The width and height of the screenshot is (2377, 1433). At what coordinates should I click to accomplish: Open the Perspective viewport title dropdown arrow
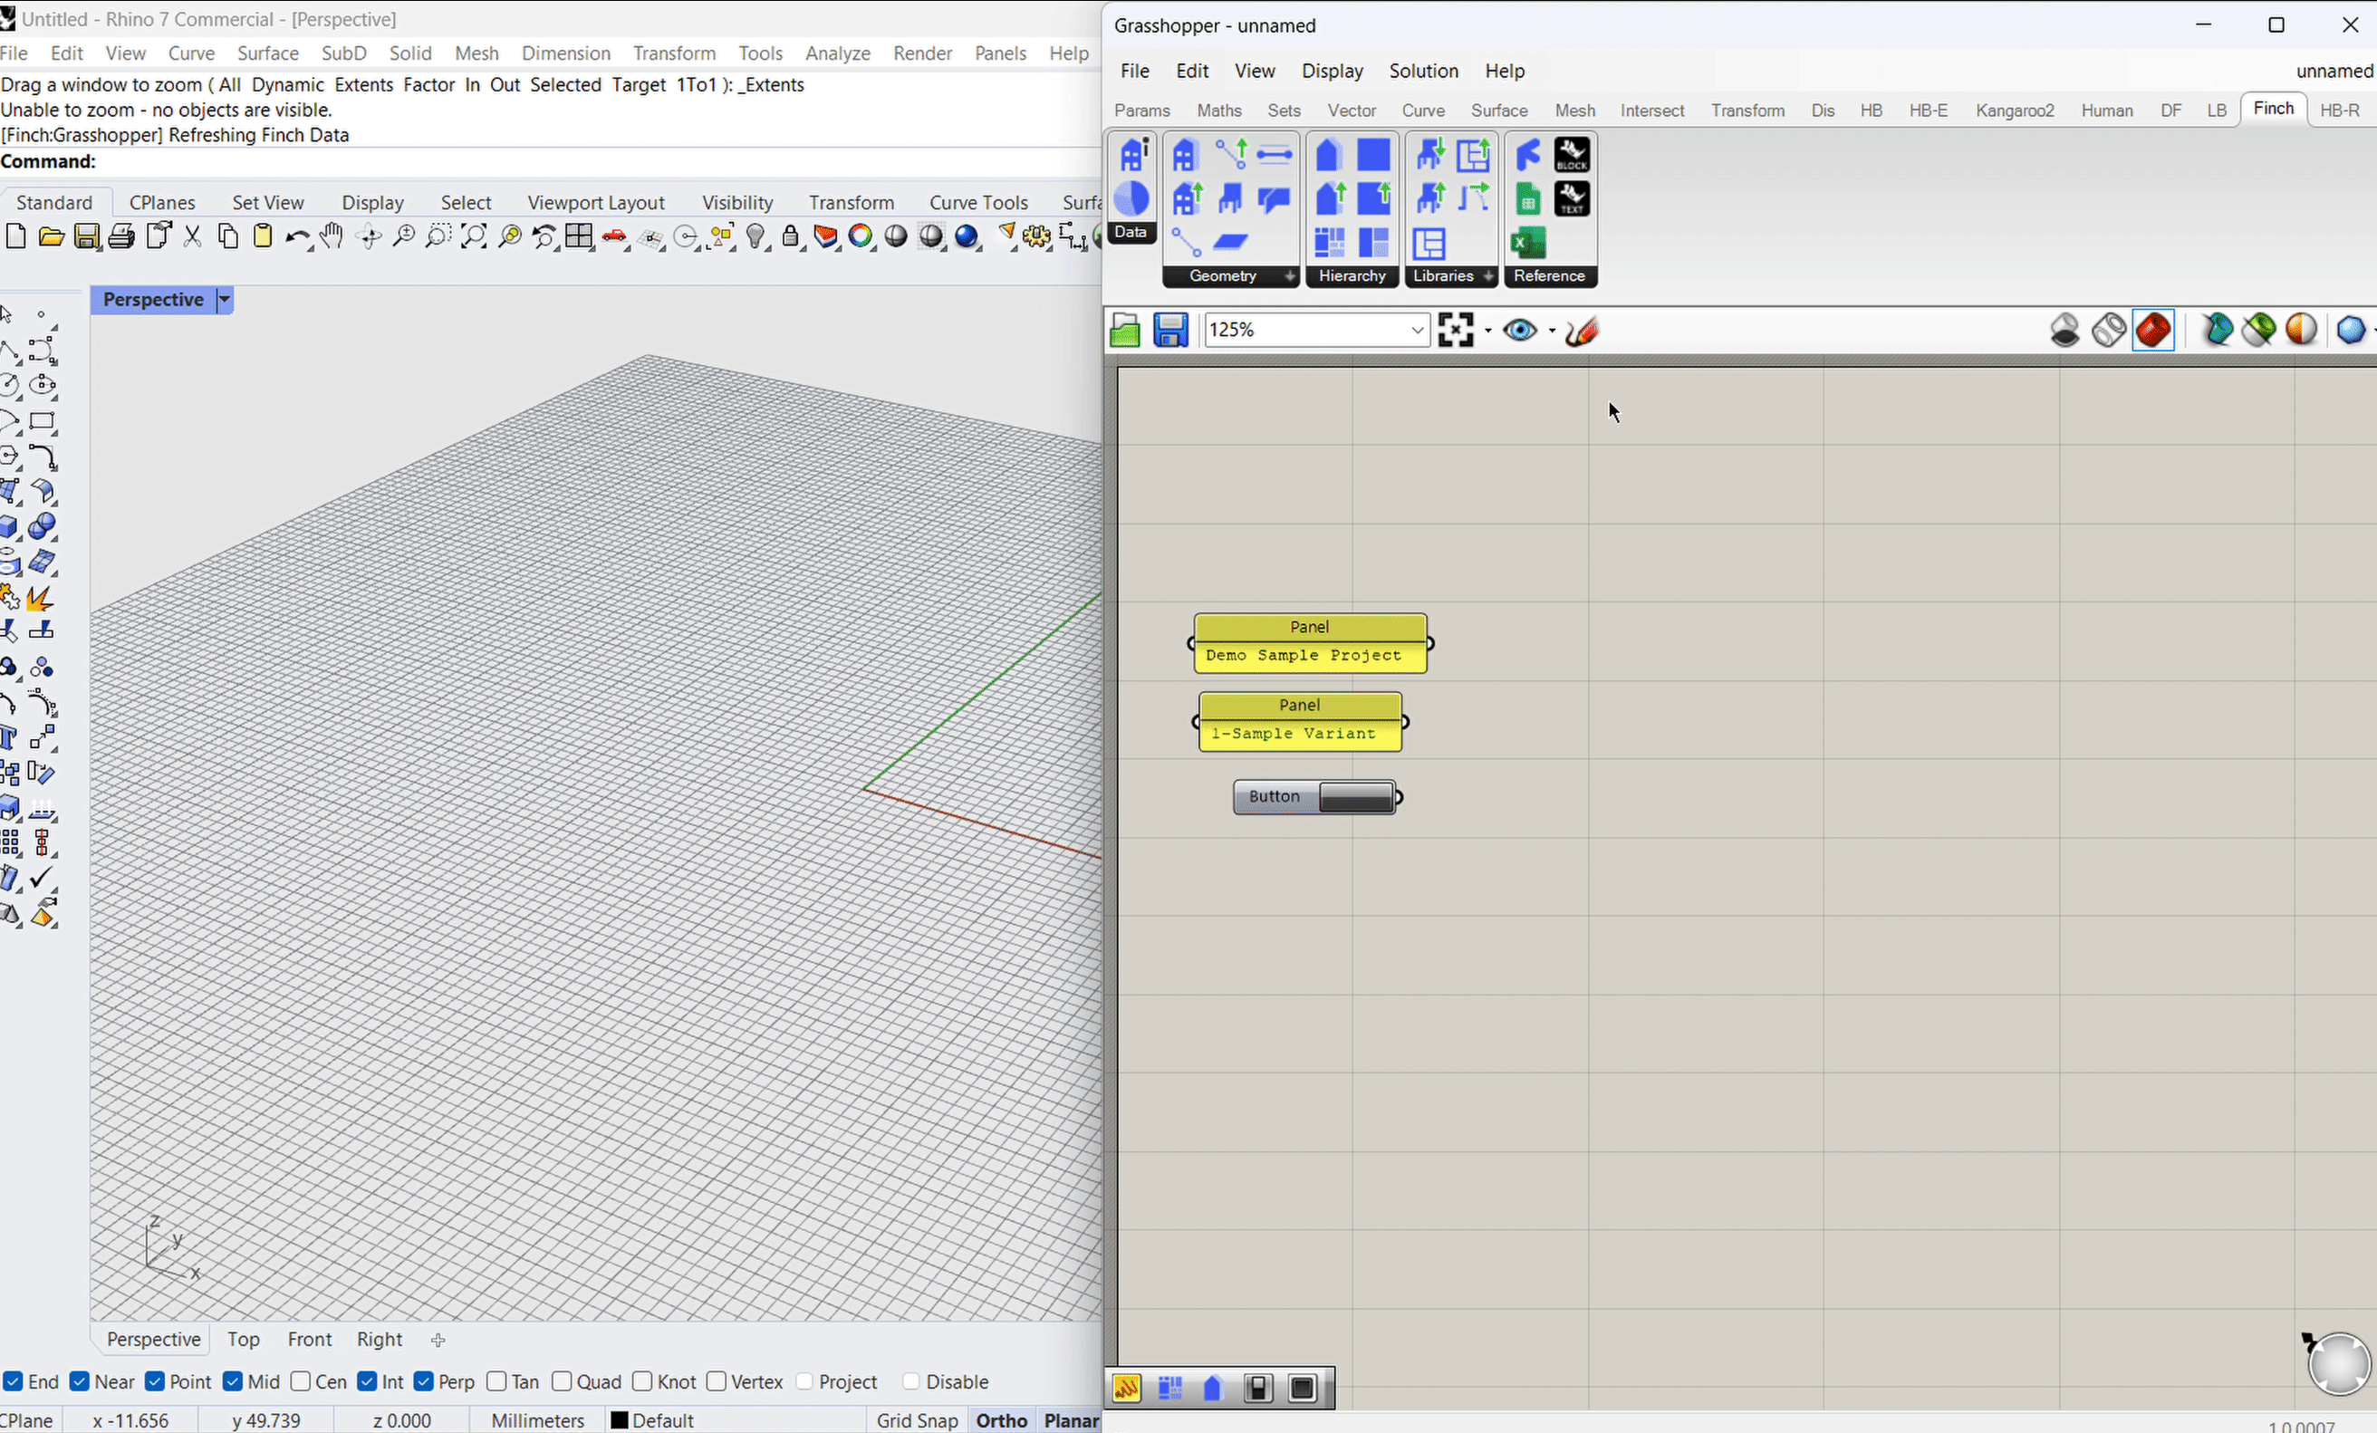224,300
